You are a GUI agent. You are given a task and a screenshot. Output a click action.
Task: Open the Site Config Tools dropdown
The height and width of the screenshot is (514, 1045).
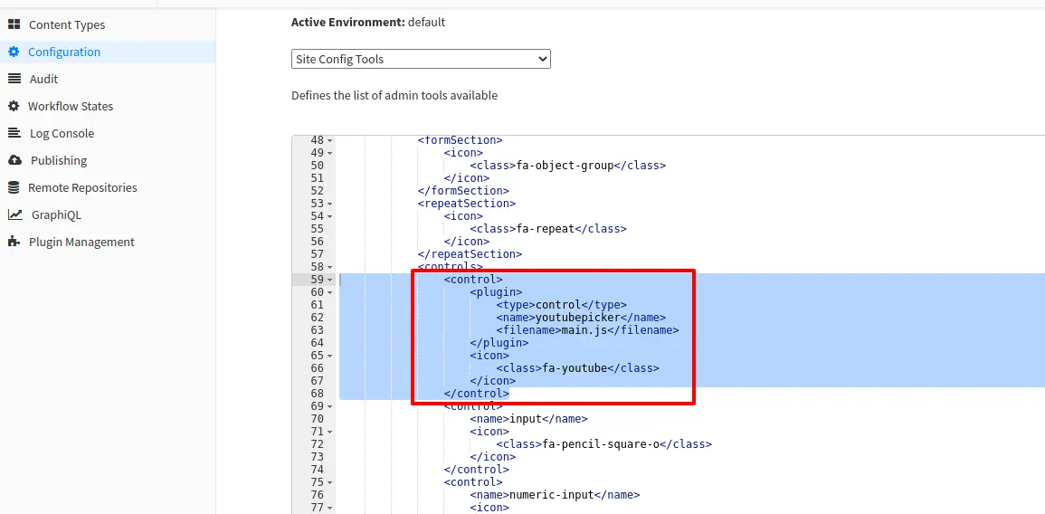pos(421,59)
